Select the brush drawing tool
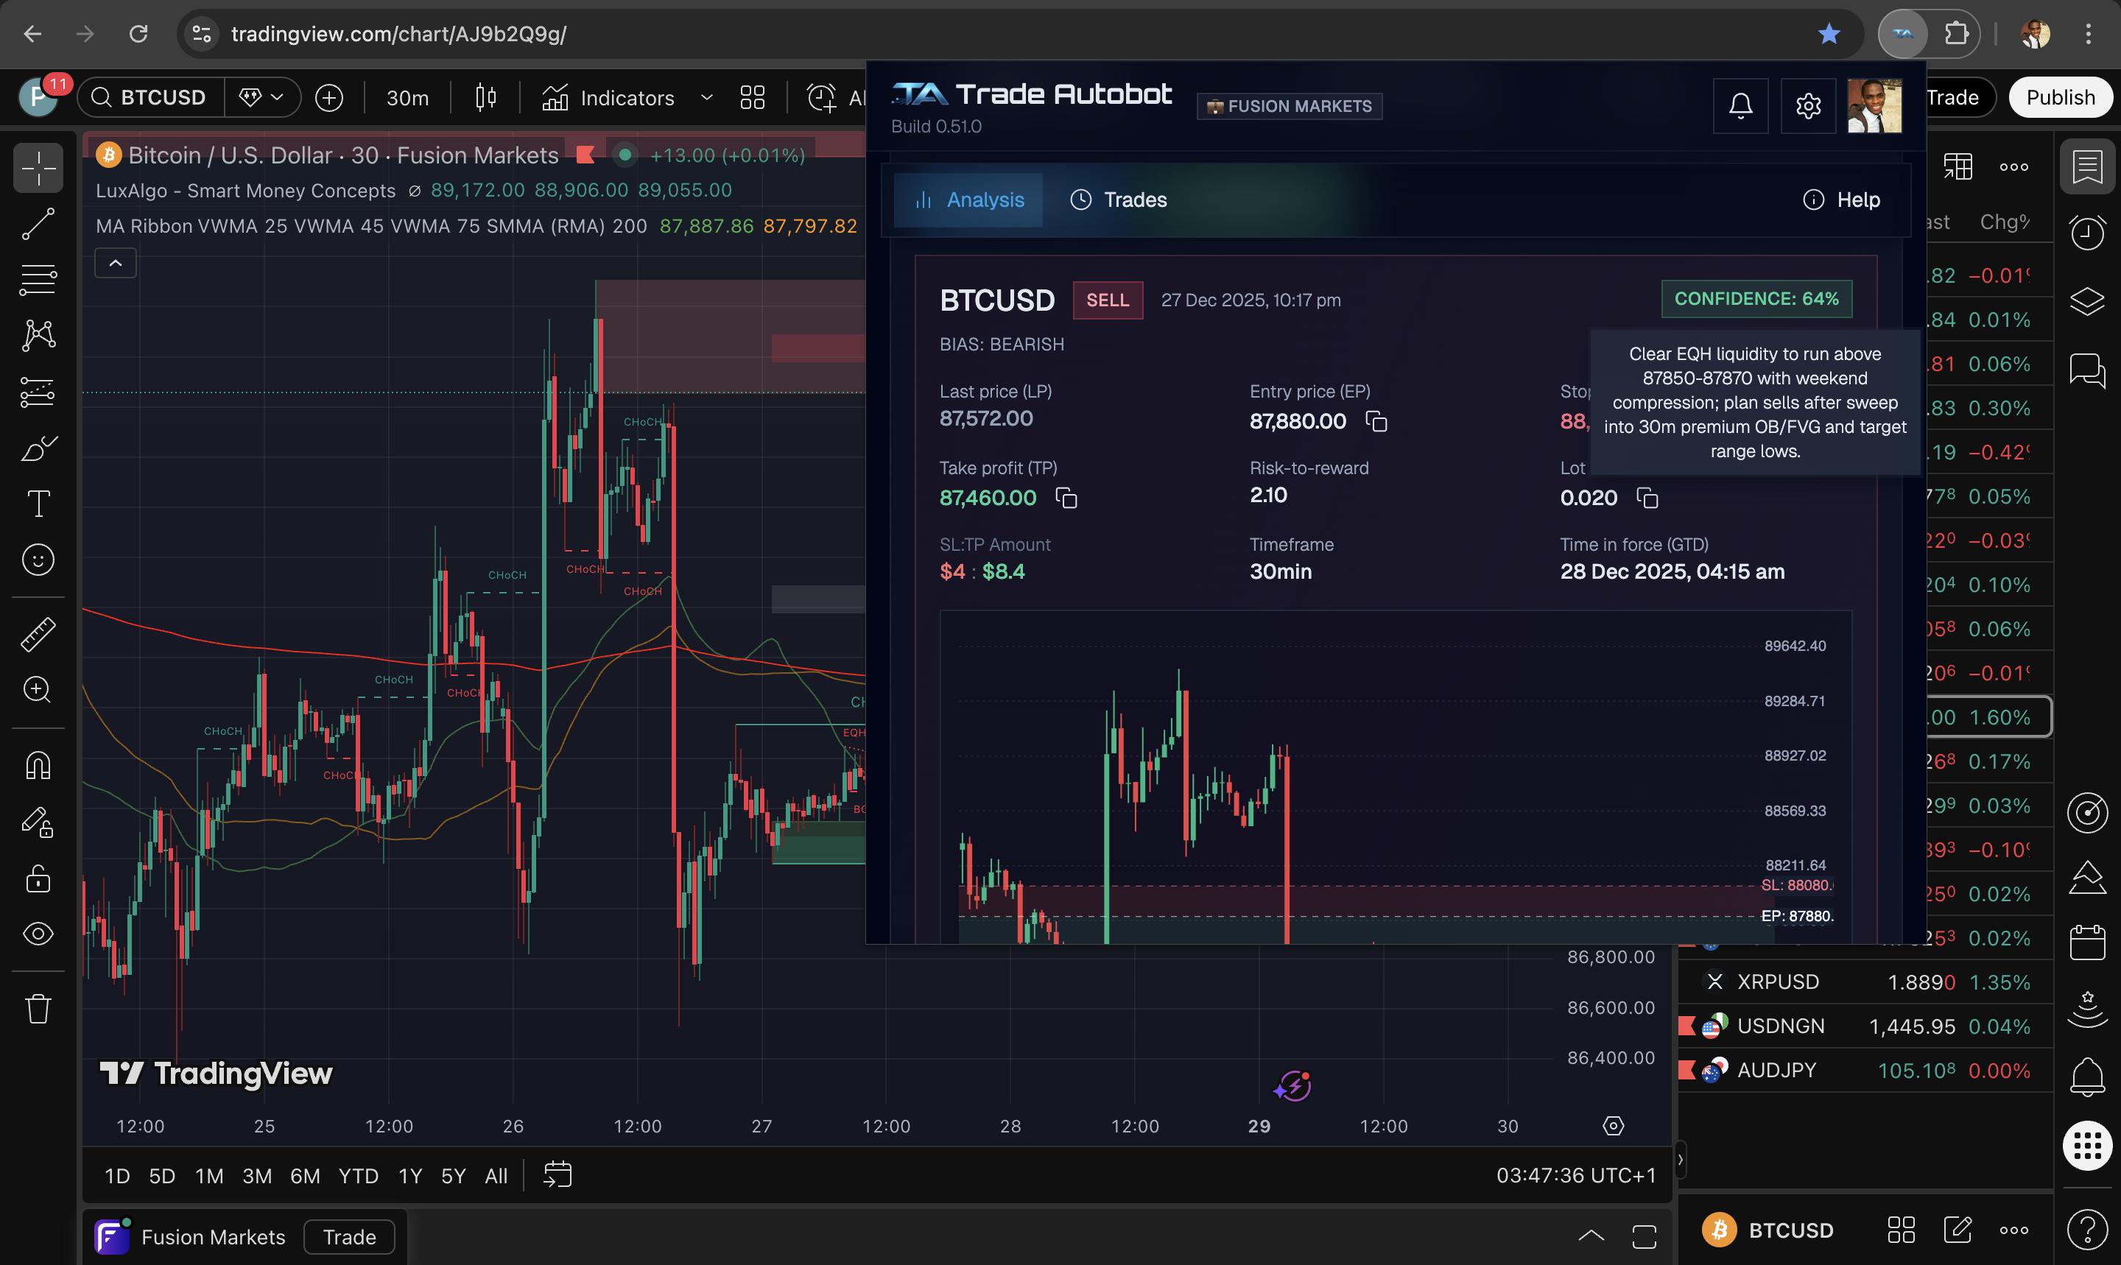The height and width of the screenshot is (1265, 2121). tap(38, 448)
